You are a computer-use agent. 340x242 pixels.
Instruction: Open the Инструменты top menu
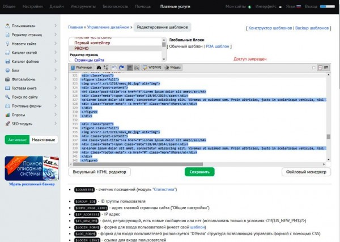(83, 6)
